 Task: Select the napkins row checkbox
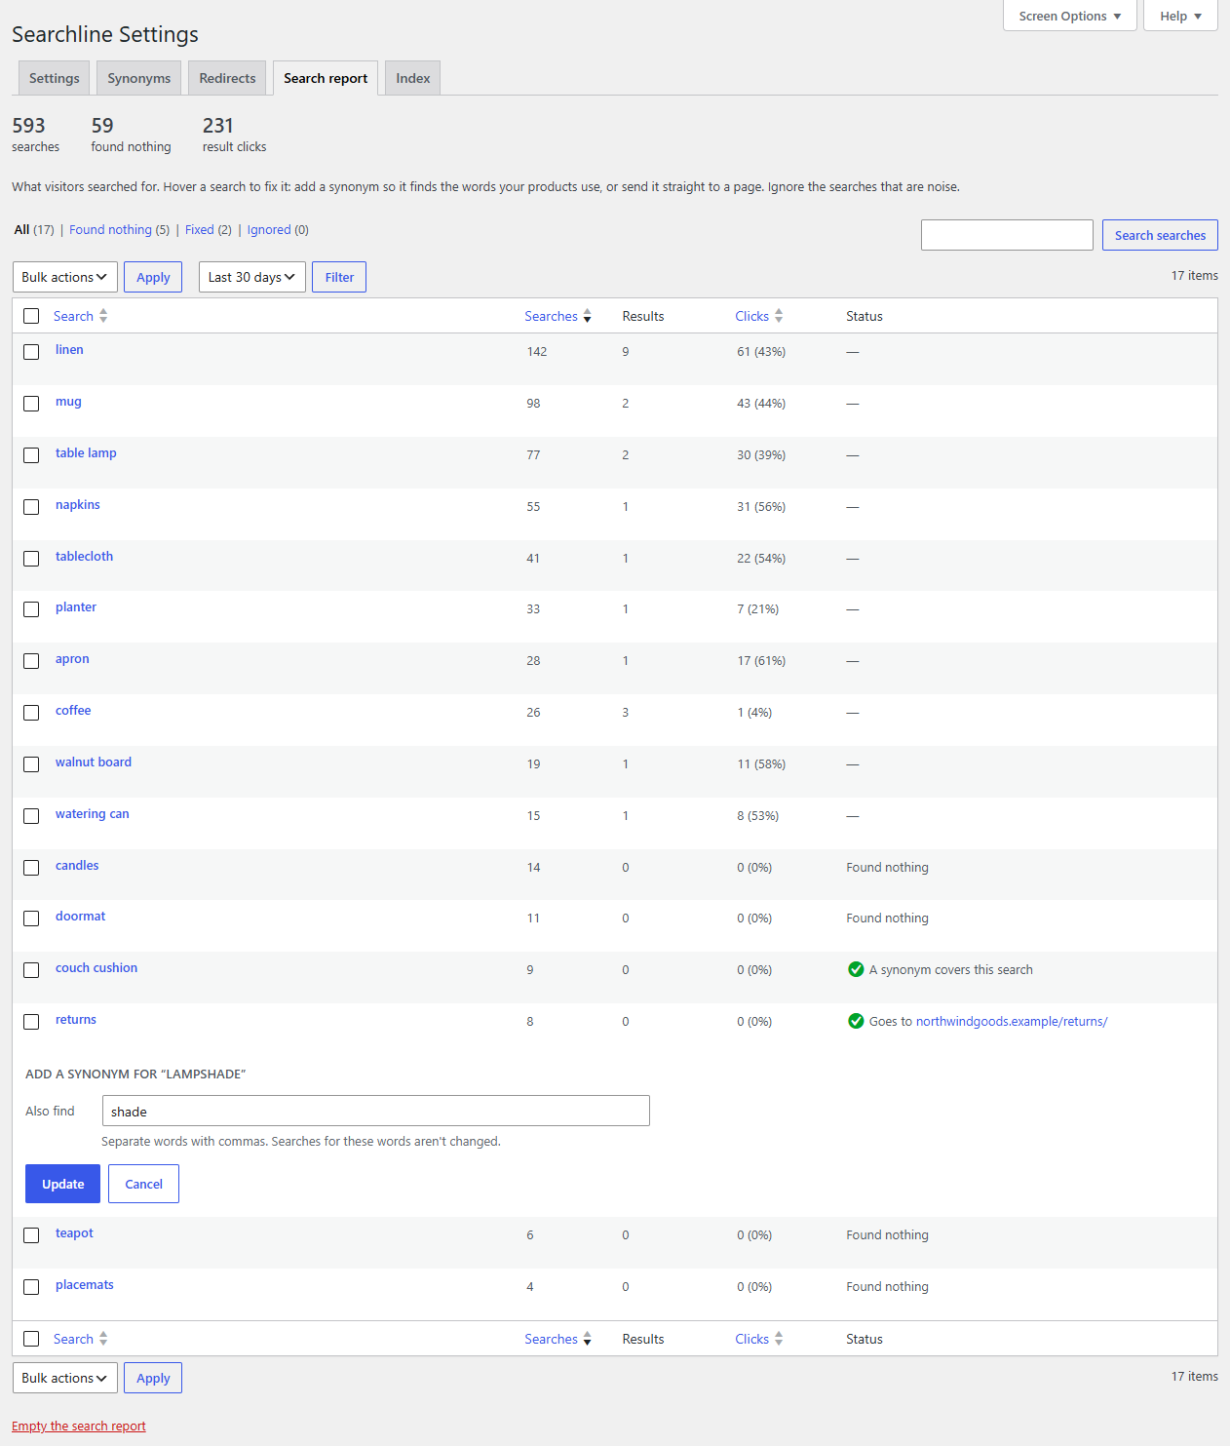pos(31,507)
